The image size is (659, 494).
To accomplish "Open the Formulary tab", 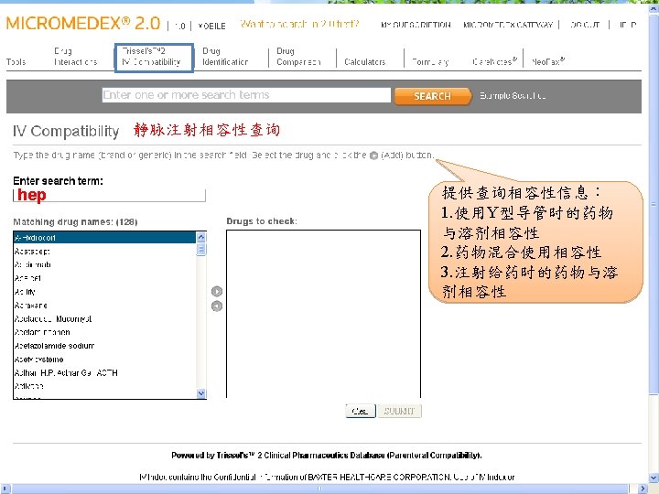I will tap(430, 62).
